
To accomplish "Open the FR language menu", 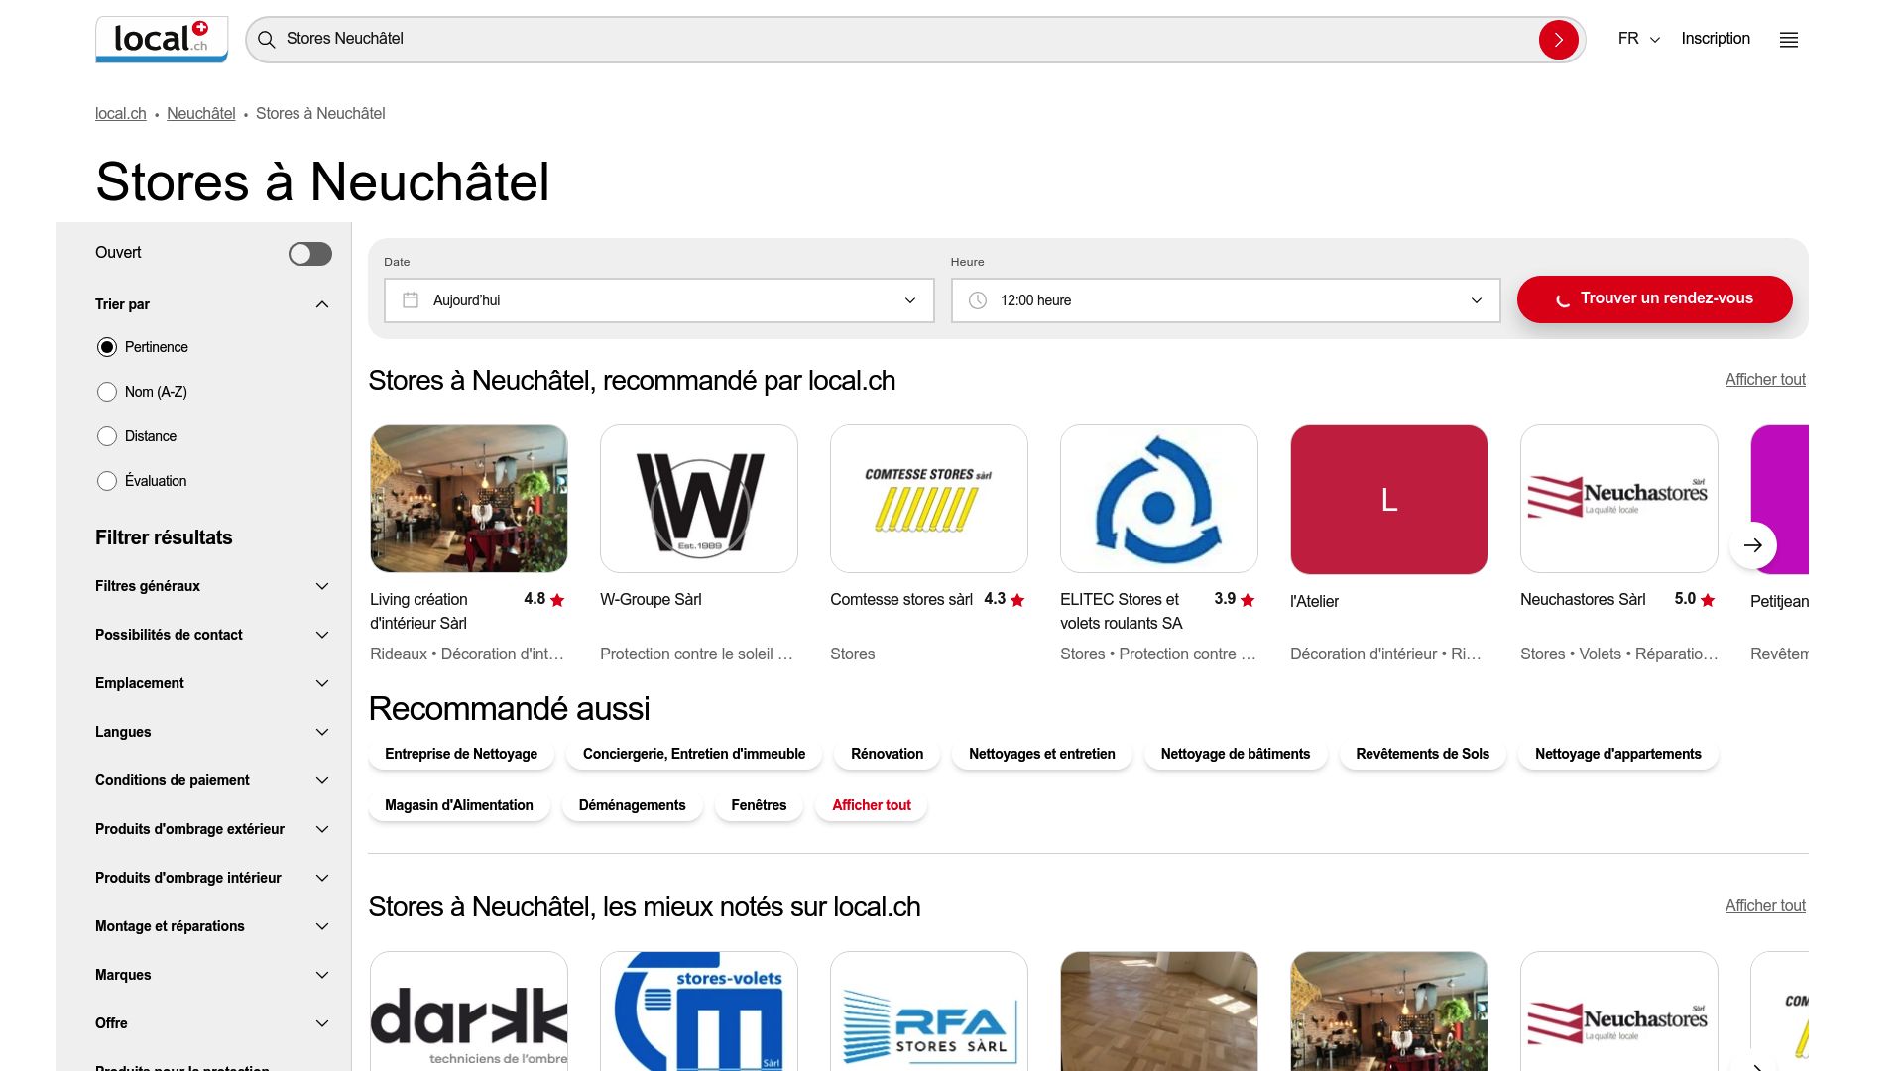I will (x=1636, y=39).
